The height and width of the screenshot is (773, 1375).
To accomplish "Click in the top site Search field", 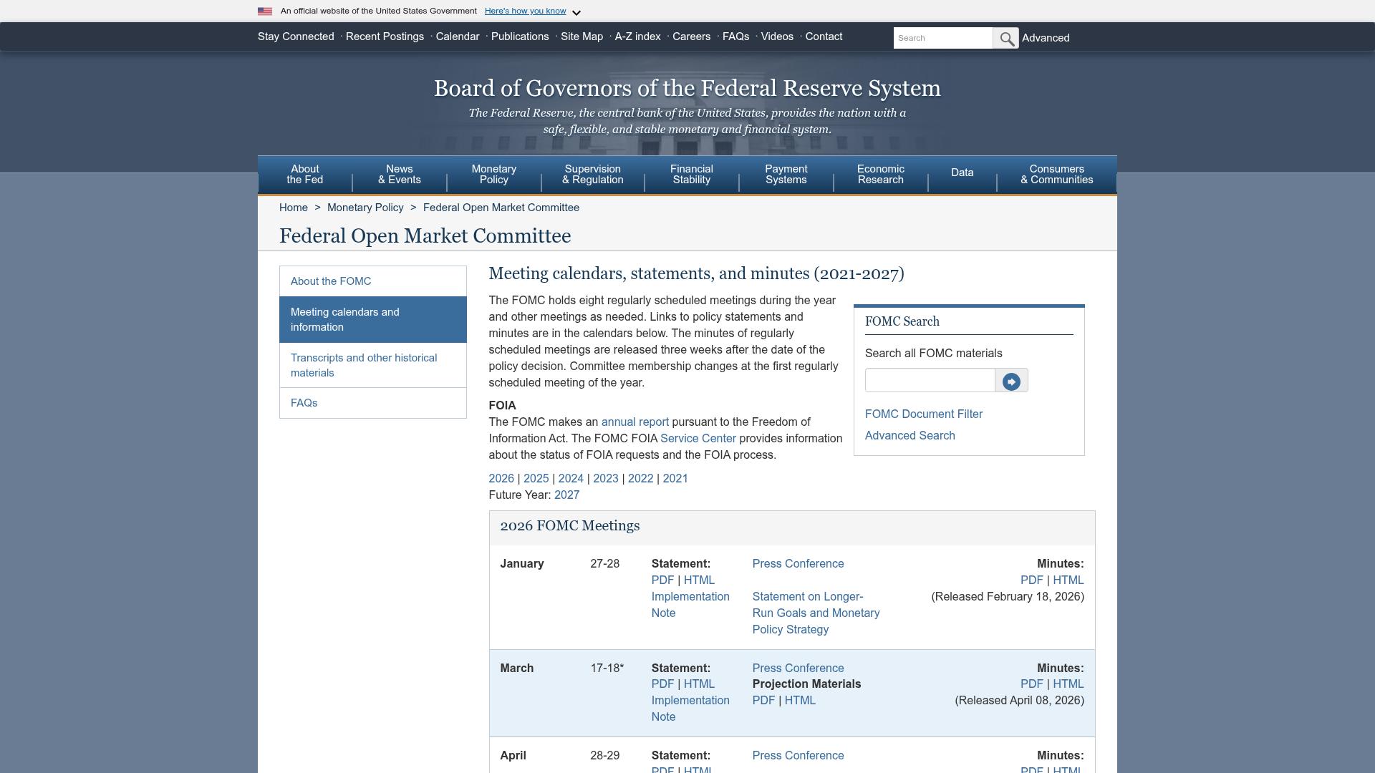I will tap(943, 38).
